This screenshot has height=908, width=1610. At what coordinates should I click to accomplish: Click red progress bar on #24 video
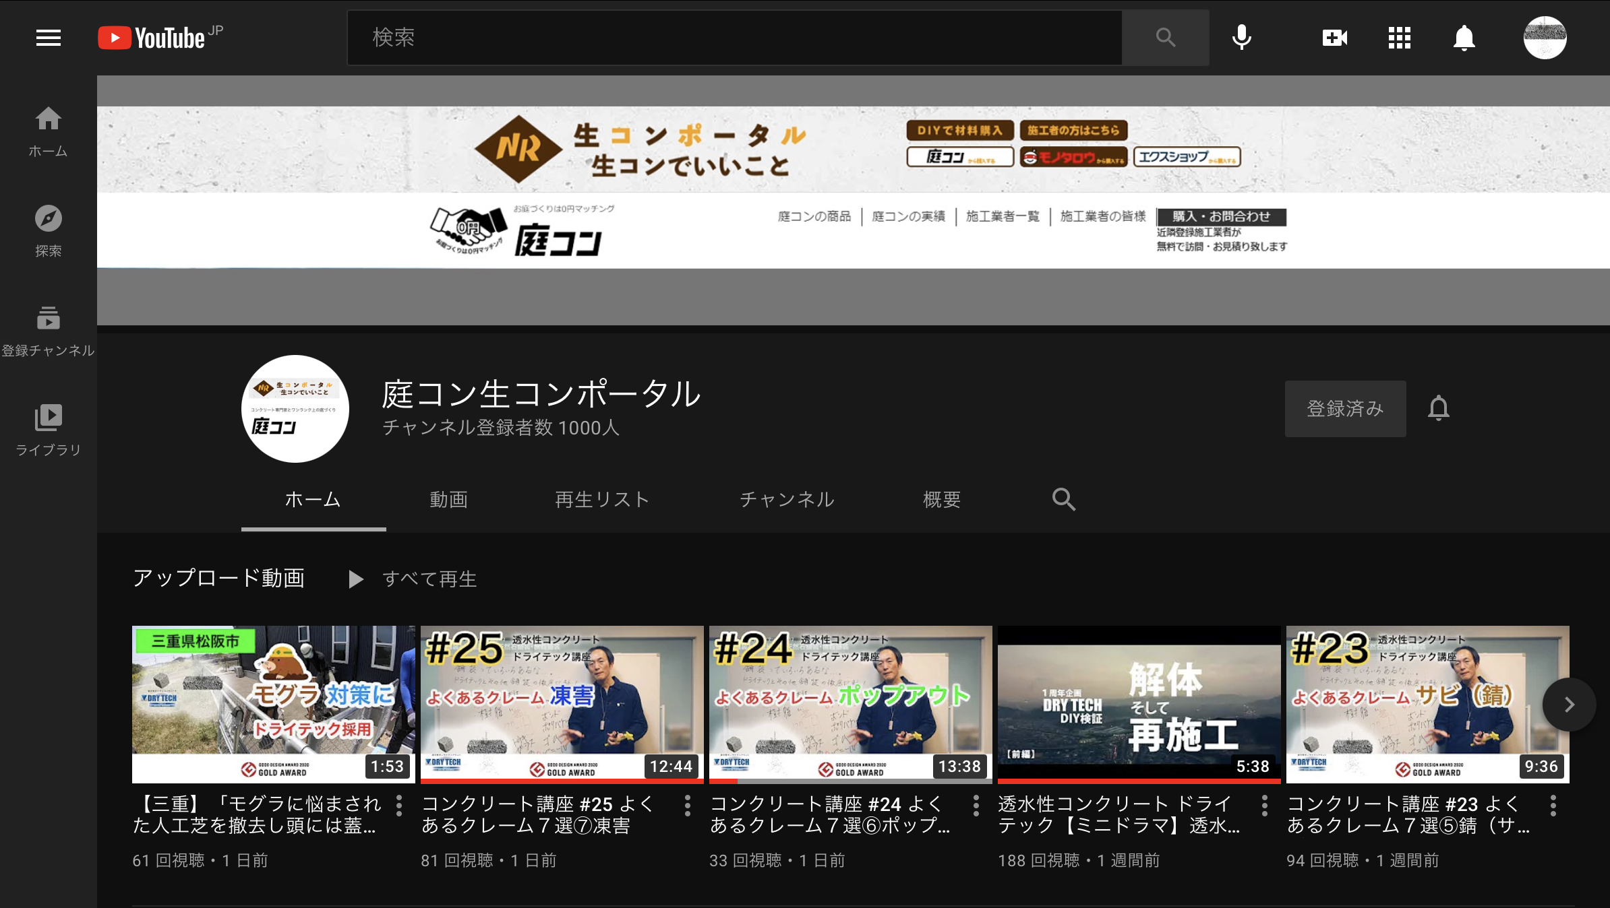pos(723,781)
